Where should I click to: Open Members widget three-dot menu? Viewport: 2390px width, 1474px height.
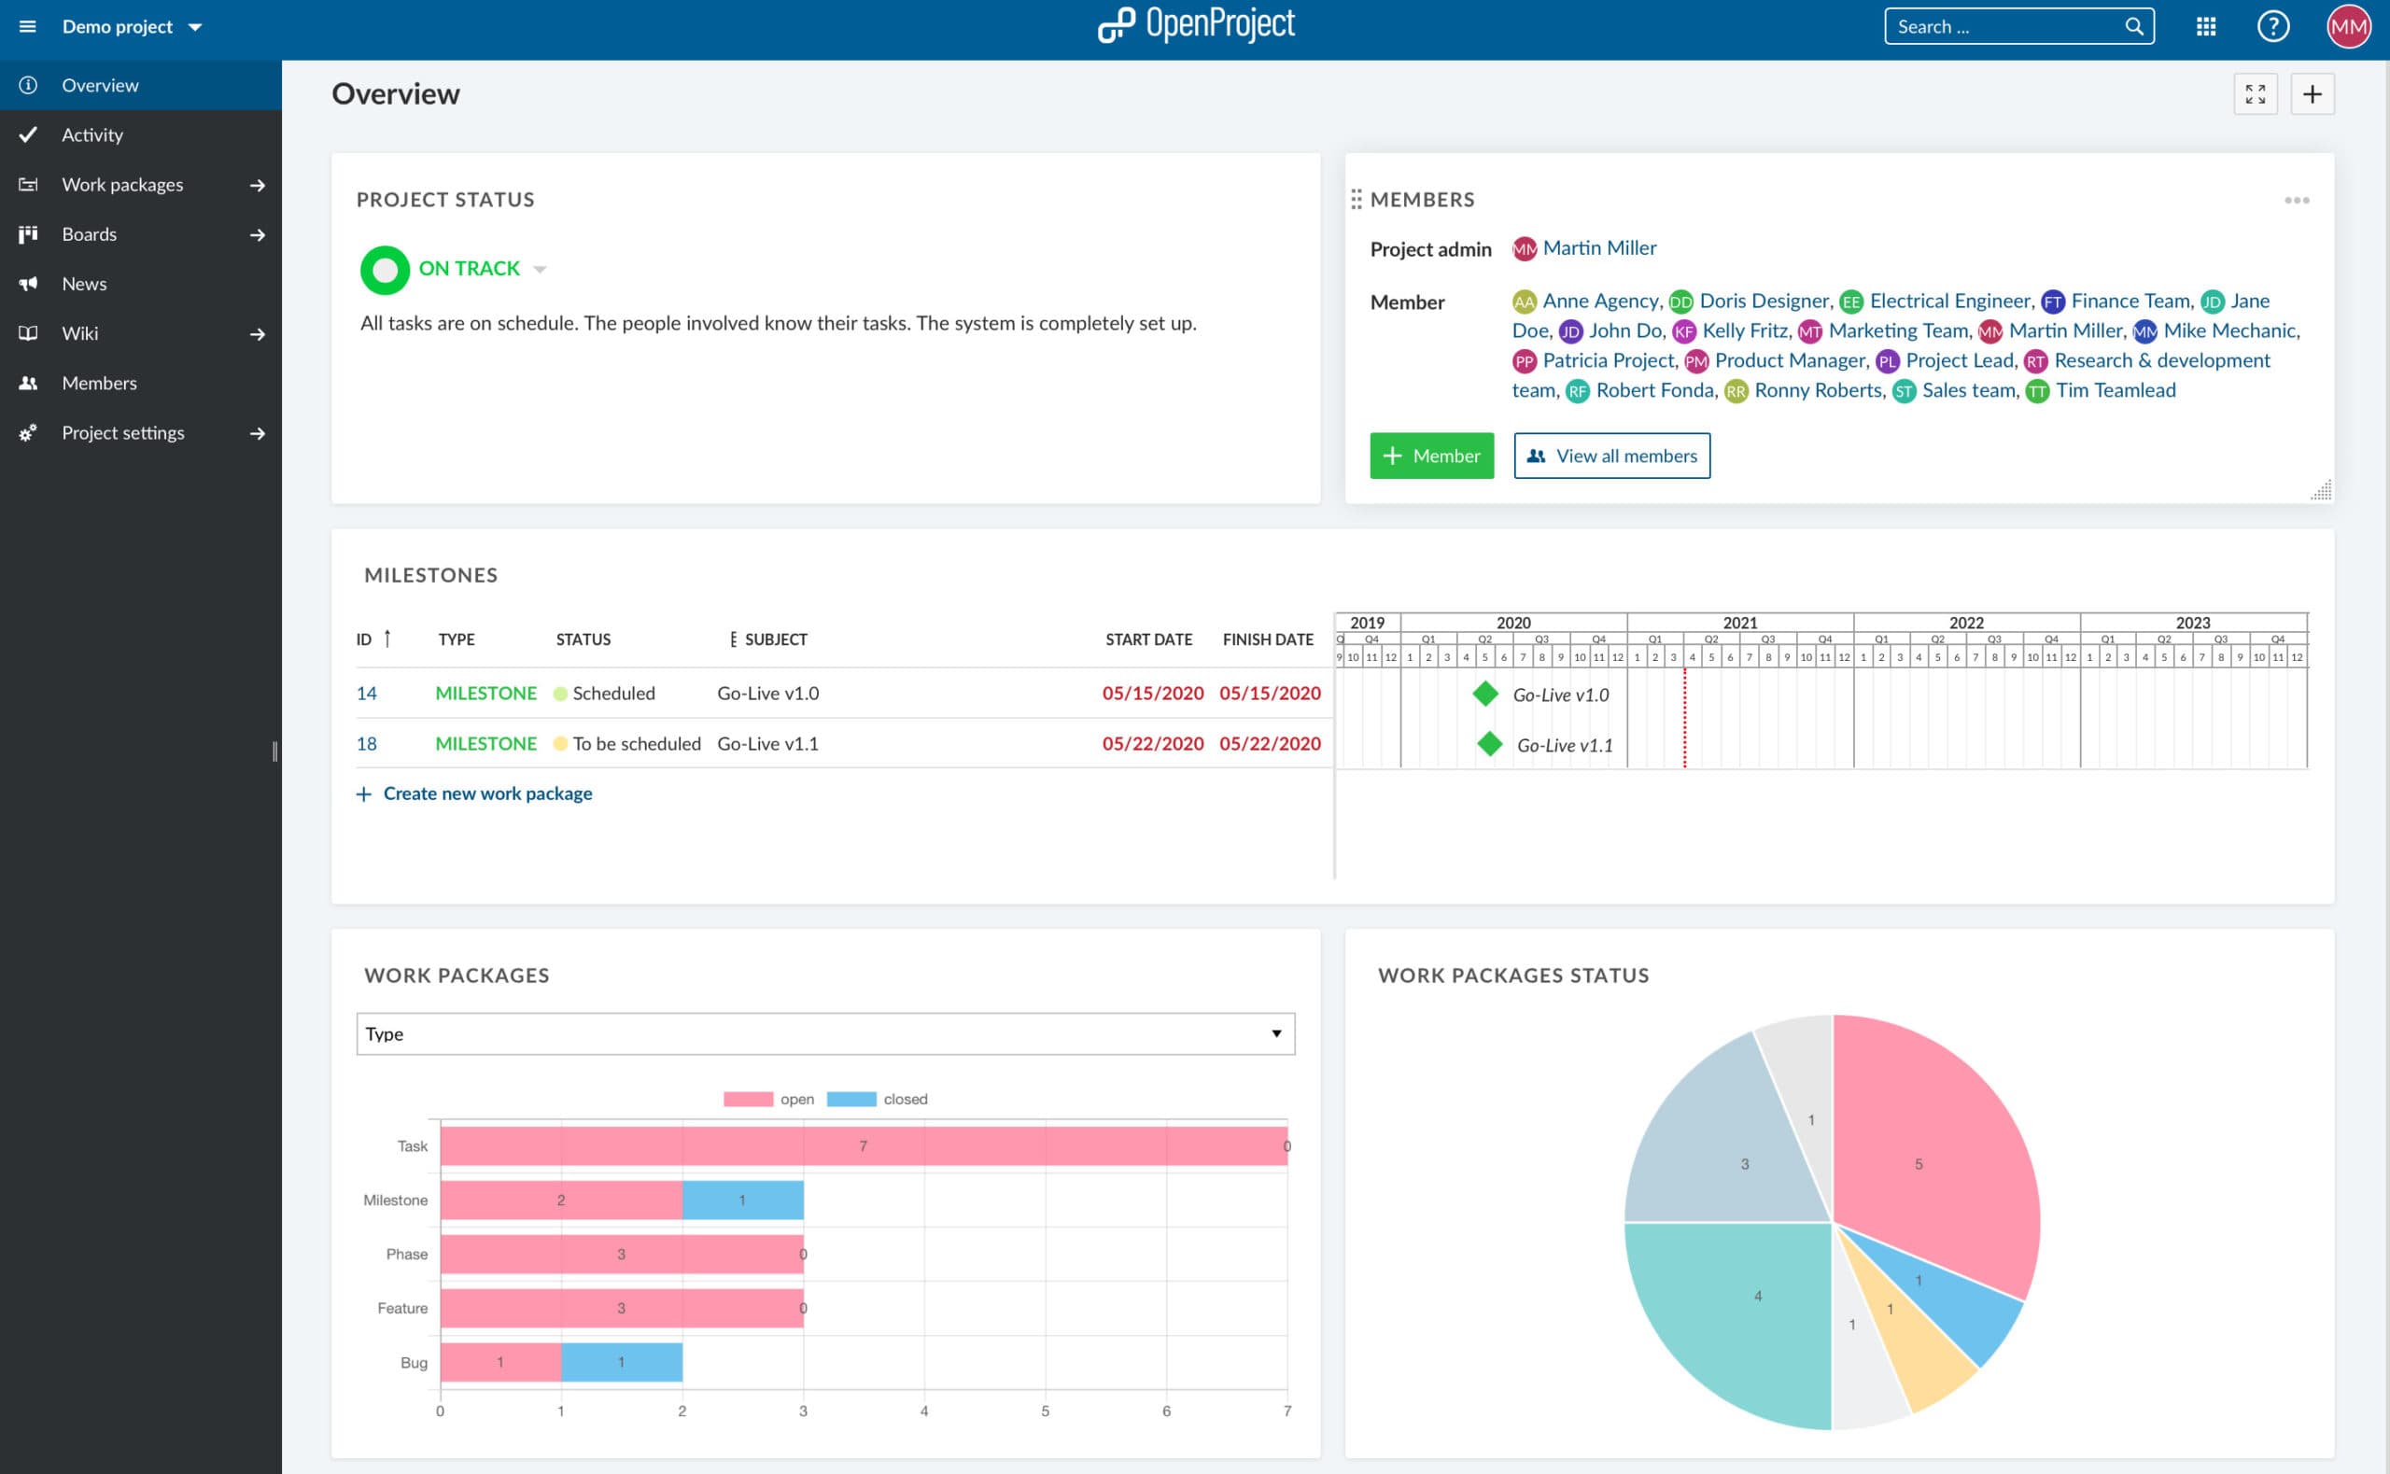click(x=2296, y=200)
